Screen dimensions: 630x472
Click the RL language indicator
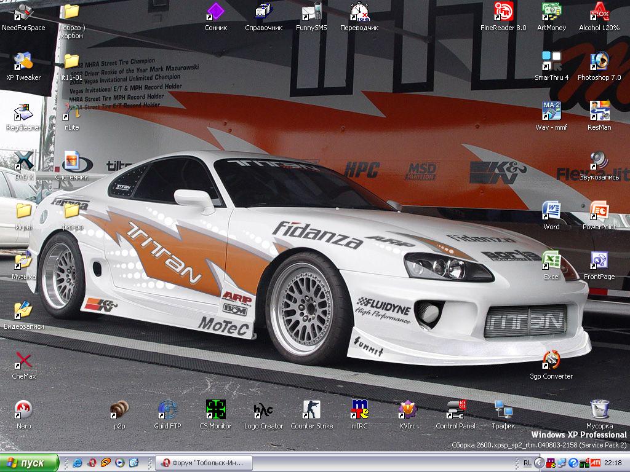pyautogui.click(x=527, y=463)
